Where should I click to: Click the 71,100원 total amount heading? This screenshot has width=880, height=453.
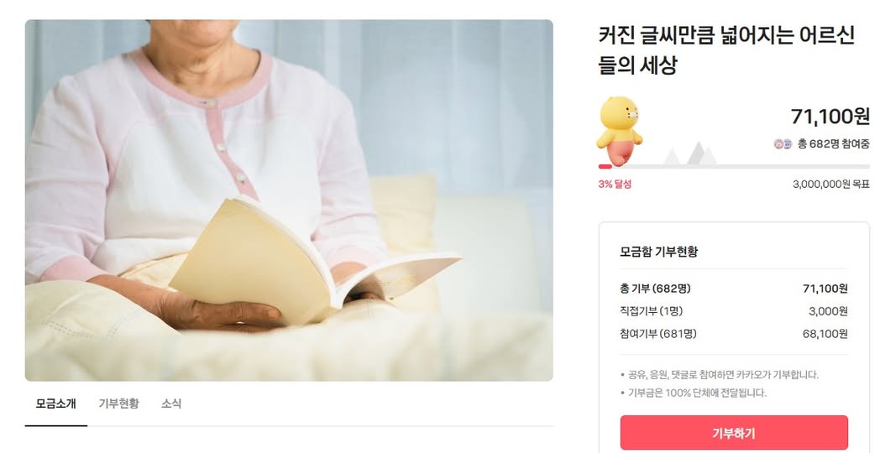point(830,117)
